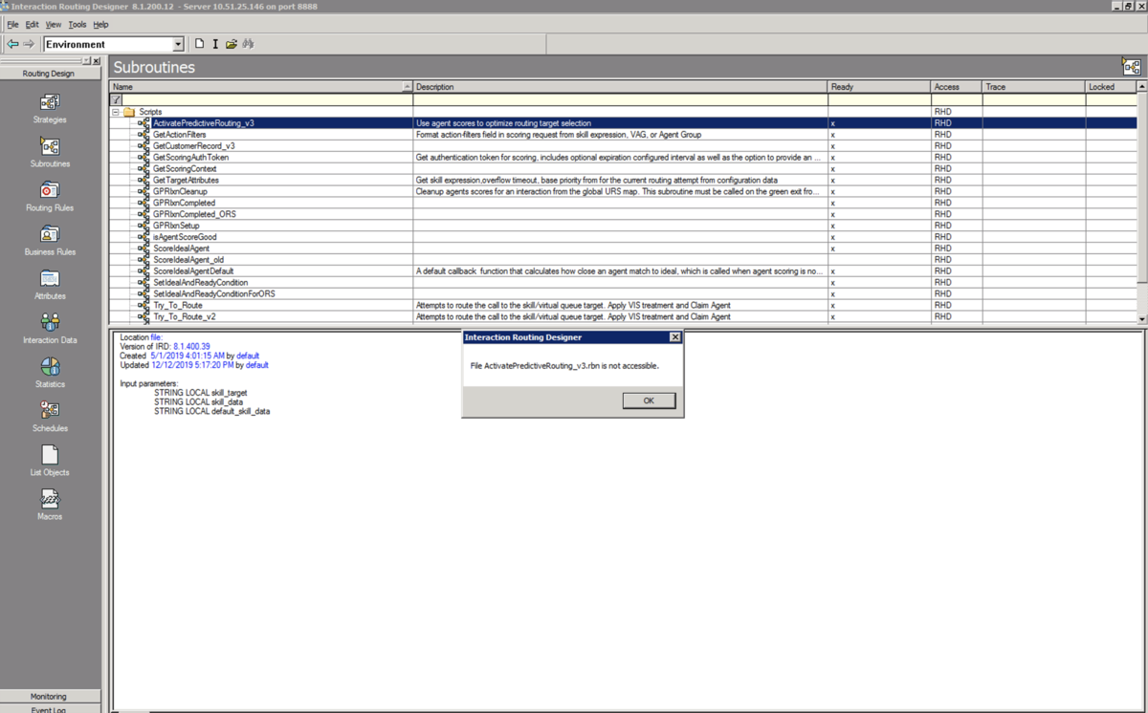Open the Routing Rules icon
The image size is (1148, 713).
(x=50, y=189)
